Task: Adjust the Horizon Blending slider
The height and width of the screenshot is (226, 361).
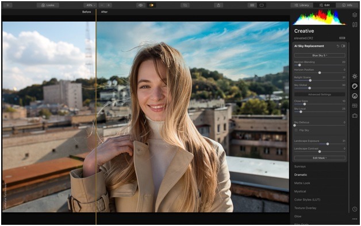Action: [x=299, y=65]
